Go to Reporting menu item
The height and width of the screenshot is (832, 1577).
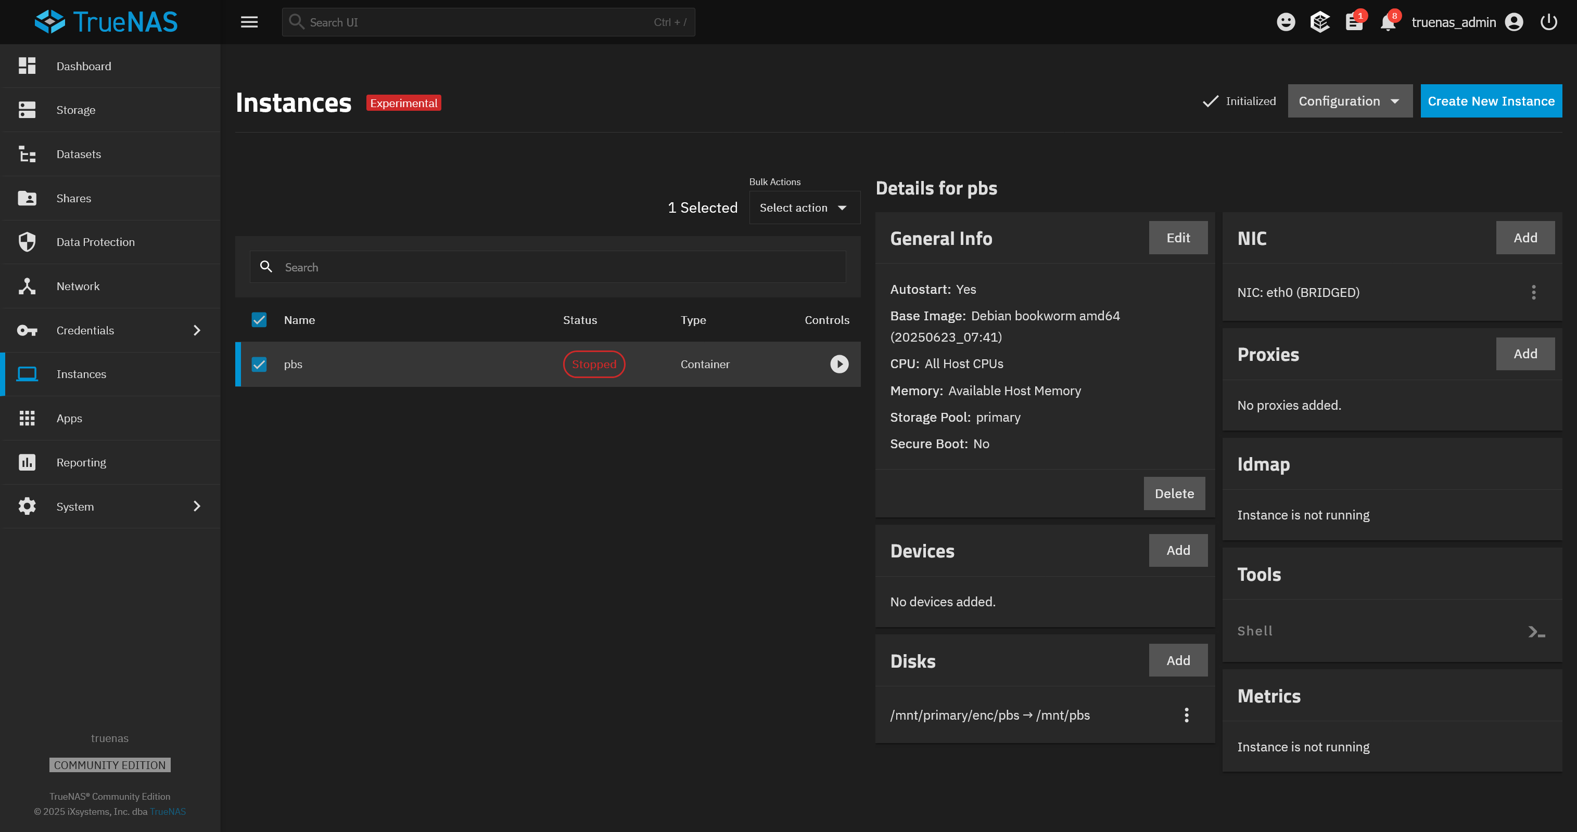tap(110, 462)
